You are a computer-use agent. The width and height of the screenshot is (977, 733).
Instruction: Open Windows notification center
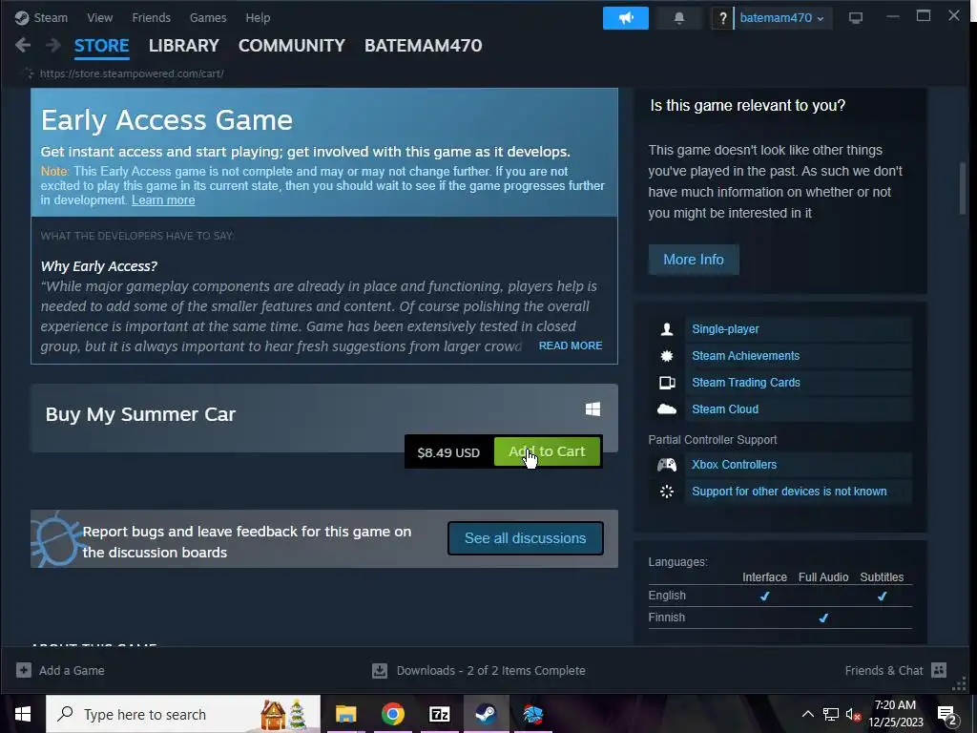[x=947, y=714]
